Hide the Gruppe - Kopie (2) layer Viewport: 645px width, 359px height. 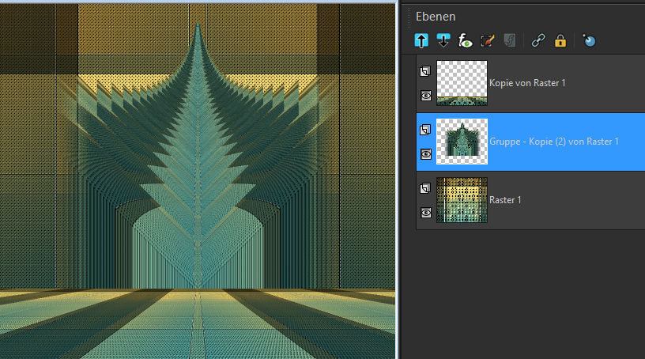426,154
